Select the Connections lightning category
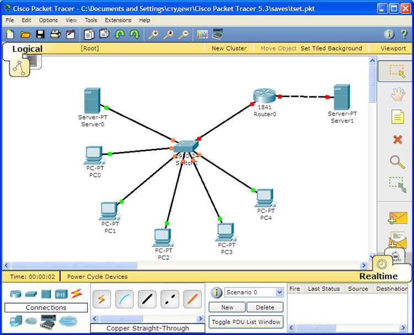This screenshot has height=335, width=414. [x=76, y=294]
